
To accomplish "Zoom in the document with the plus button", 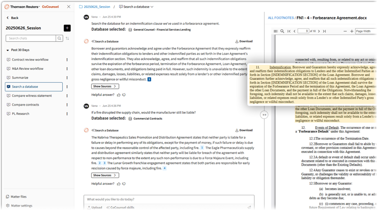I will point(352,31).
